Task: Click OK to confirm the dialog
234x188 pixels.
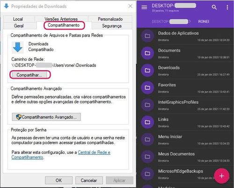Action: [x=58, y=181]
